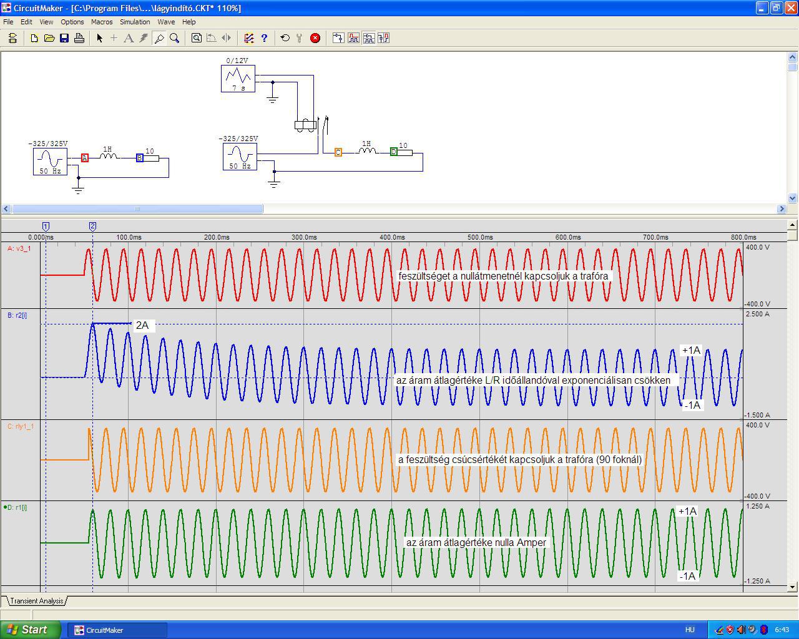Open the Edit menu
Screen dimensions: 799x639
[x=26, y=22]
